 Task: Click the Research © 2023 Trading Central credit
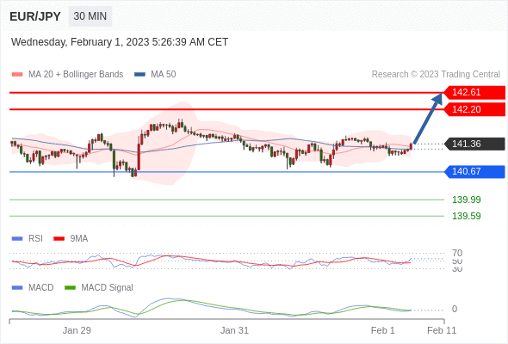point(436,75)
